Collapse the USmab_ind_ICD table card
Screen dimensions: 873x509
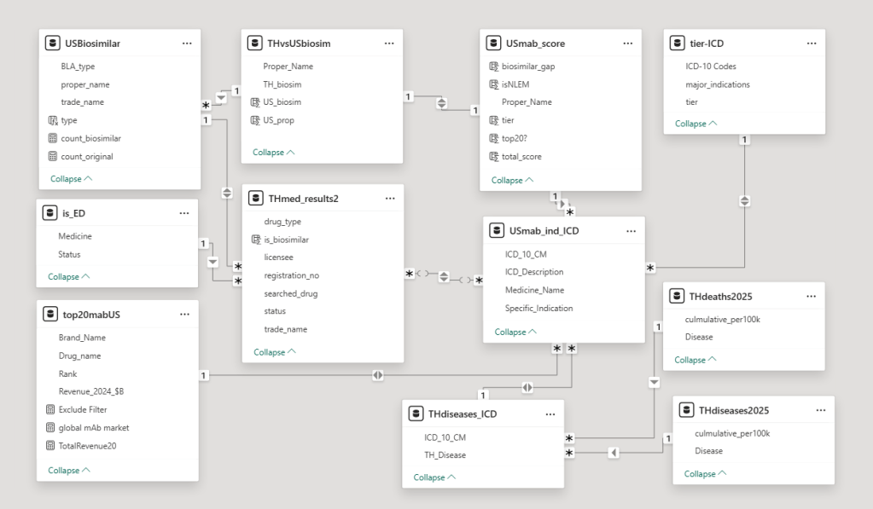coord(515,332)
